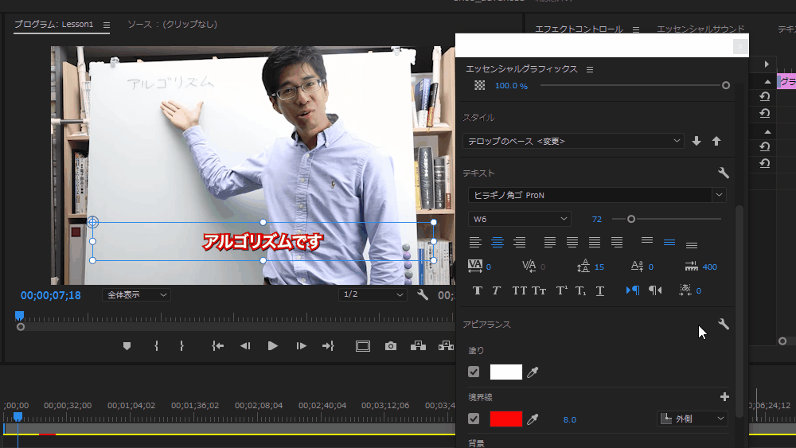Align text left in the Text section
796x448 pixels.
(x=474, y=243)
